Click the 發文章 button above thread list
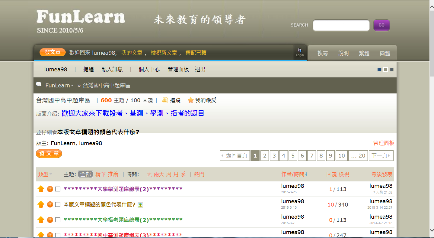Screen dimensions: 434x238 (x=49, y=154)
